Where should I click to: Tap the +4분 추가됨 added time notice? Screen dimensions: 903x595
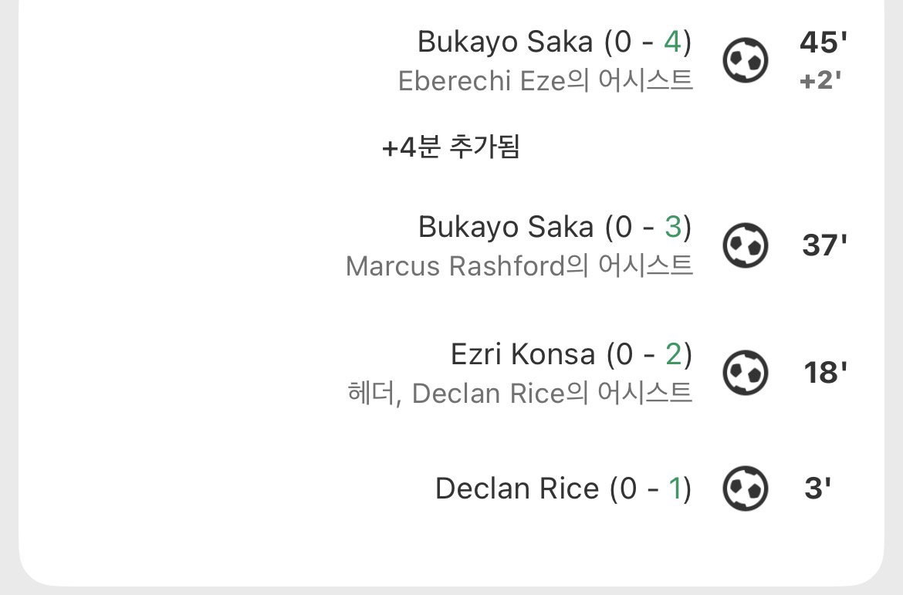click(x=451, y=147)
